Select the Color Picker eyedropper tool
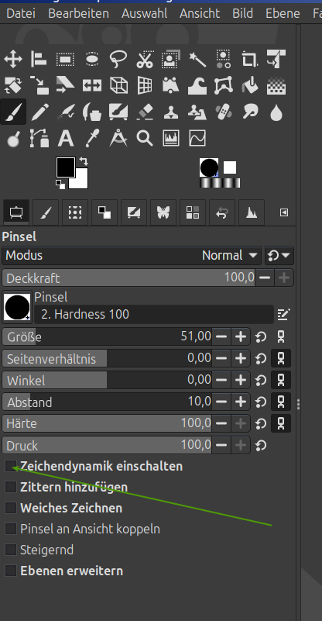 tap(92, 139)
